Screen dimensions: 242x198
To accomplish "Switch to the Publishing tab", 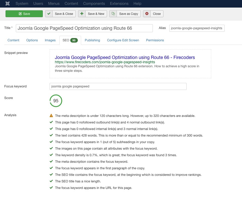I will click(x=92, y=40).
